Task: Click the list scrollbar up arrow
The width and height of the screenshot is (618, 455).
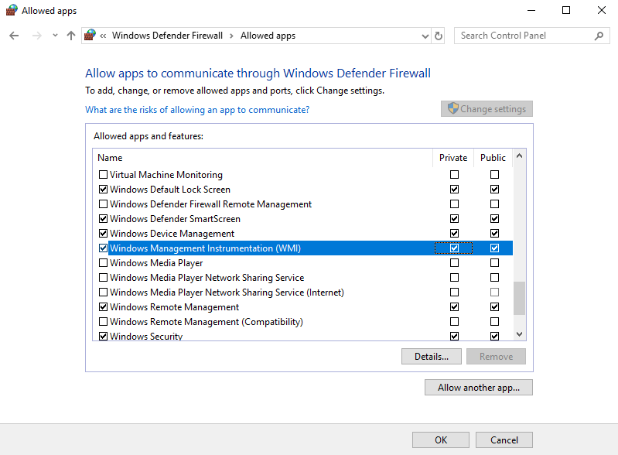Action: (520, 156)
